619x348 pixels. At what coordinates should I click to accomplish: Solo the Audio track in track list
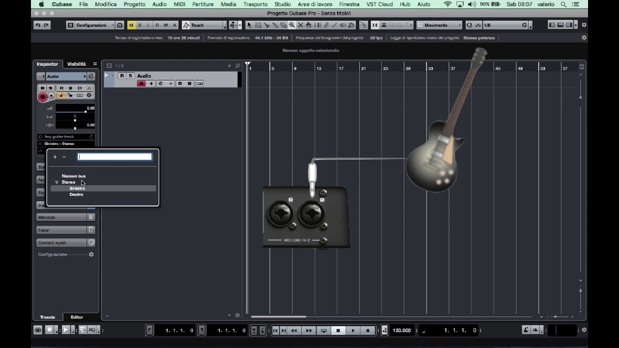tap(130, 76)
